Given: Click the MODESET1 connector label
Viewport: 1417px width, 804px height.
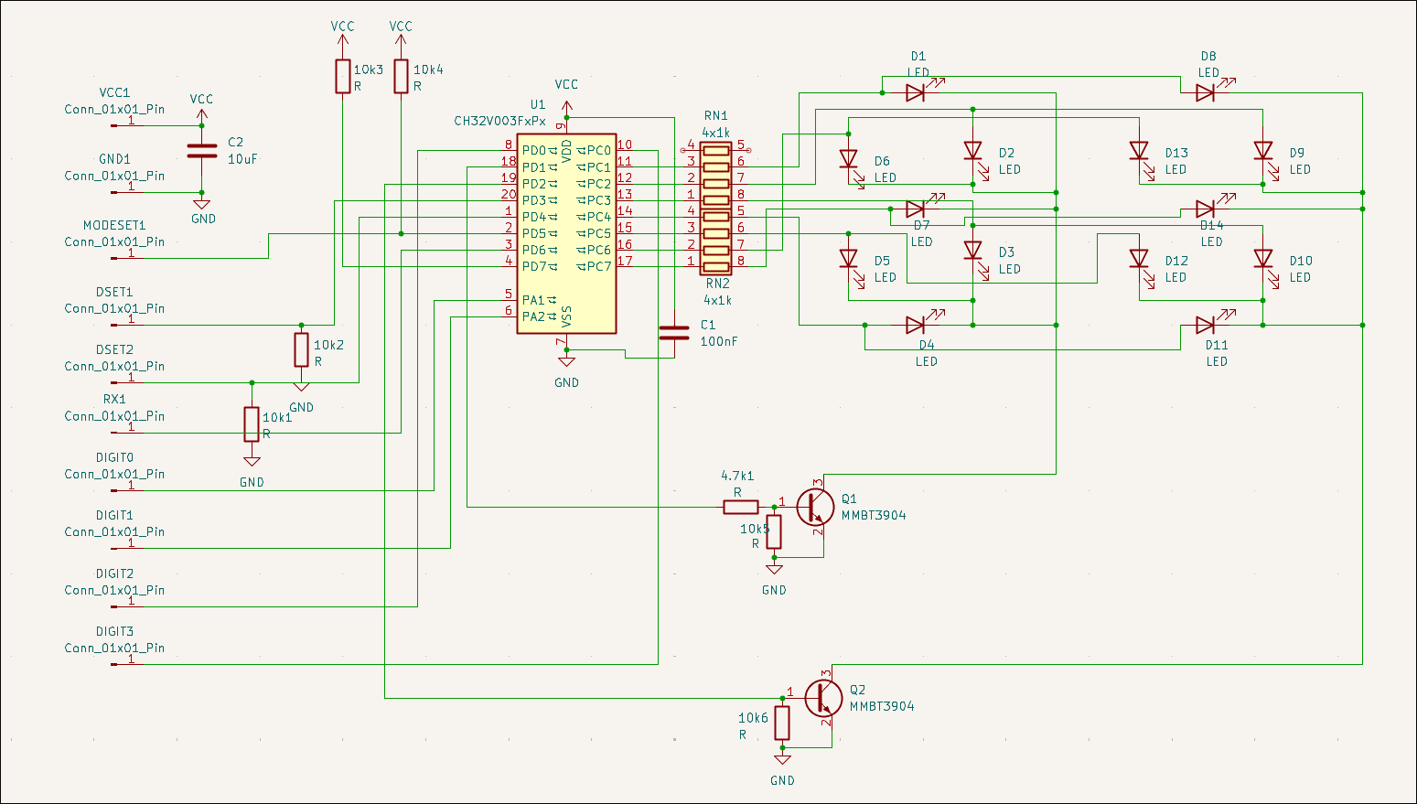Looking at the screenshot, I should click(114, 225).
